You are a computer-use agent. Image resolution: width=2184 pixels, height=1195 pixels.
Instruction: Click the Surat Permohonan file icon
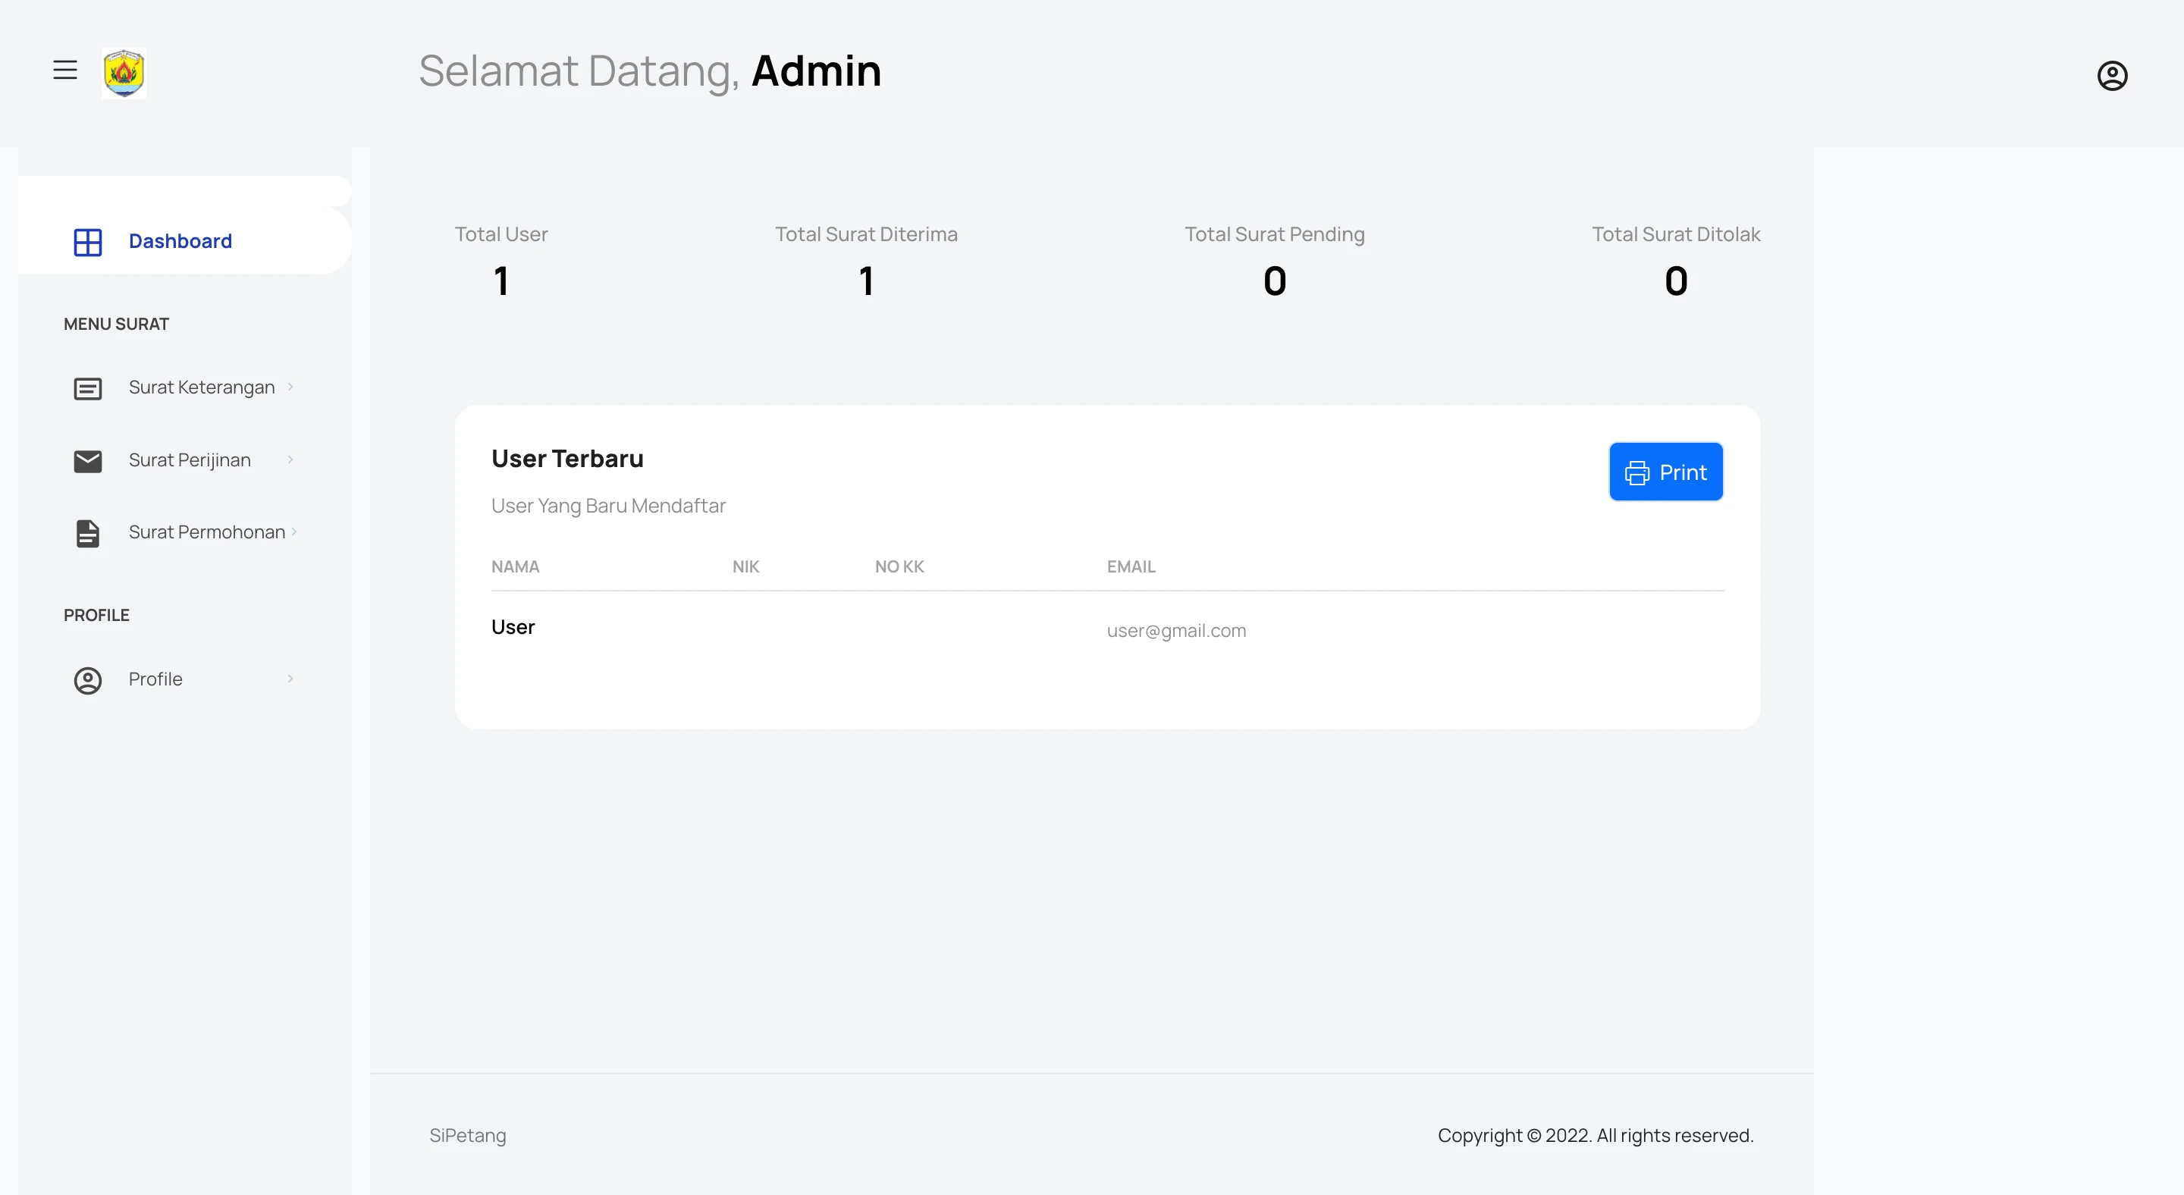87,533
